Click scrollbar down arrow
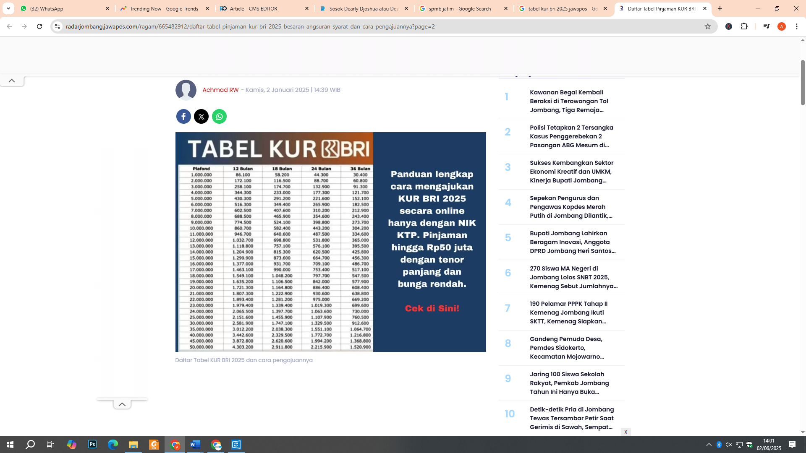806x453 pixels. click(x=803, y=432)
